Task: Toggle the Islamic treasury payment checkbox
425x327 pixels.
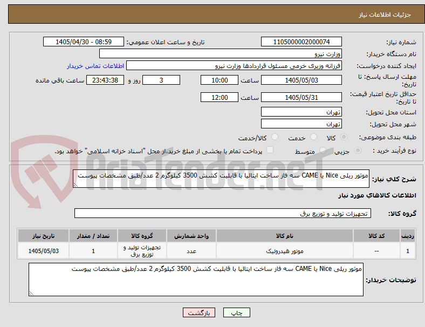Action: coord(270,150)
